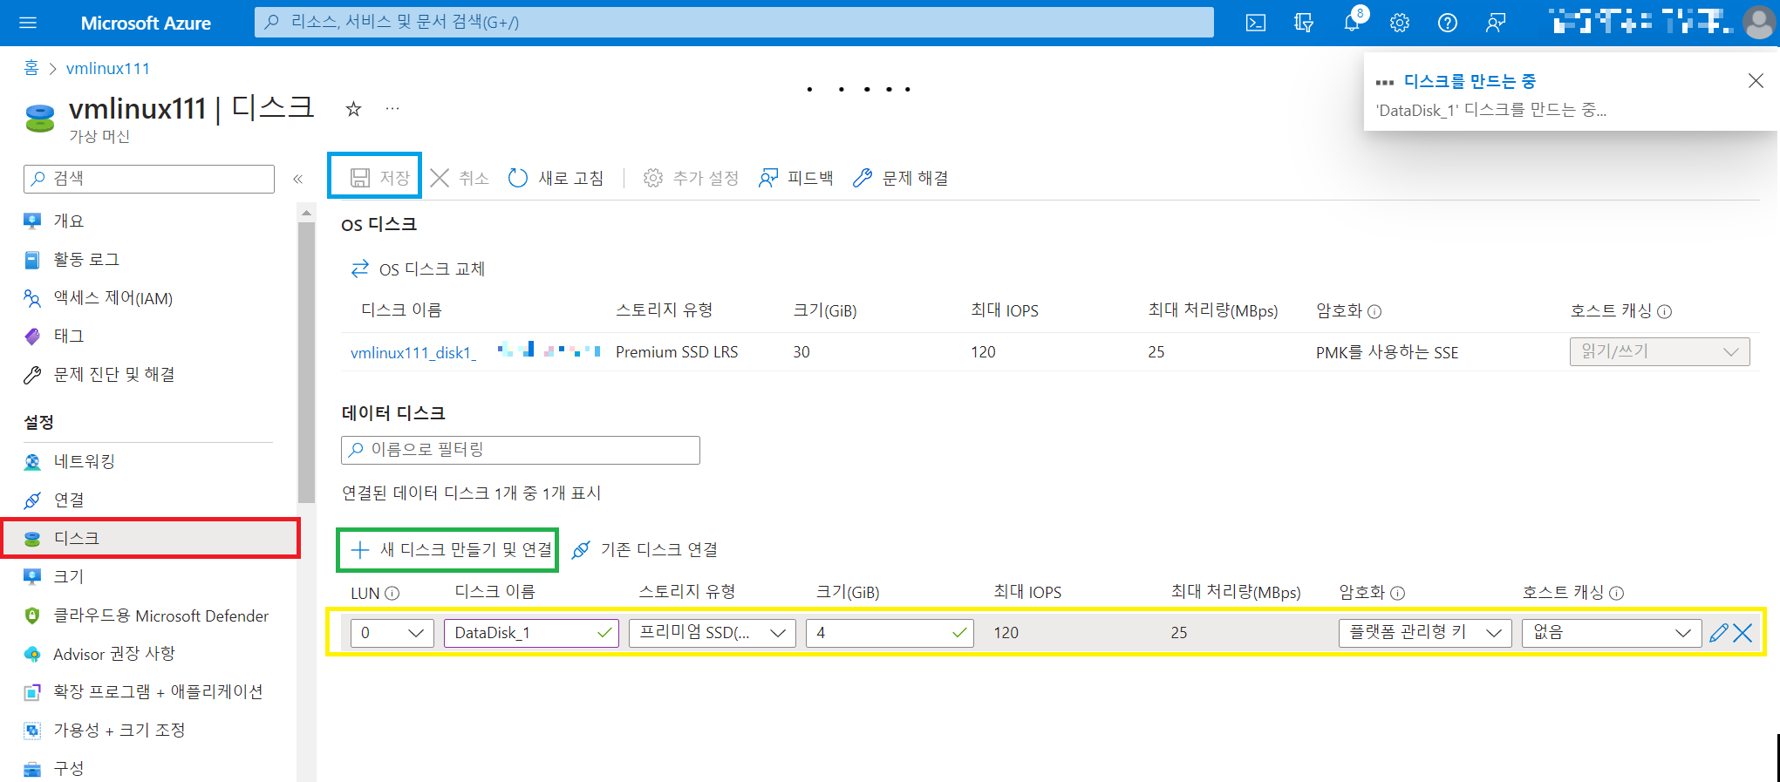The height and width of the screenshot is (782, 1780).
Task: Open 추가 설정 additional settings
Action: 691,178
